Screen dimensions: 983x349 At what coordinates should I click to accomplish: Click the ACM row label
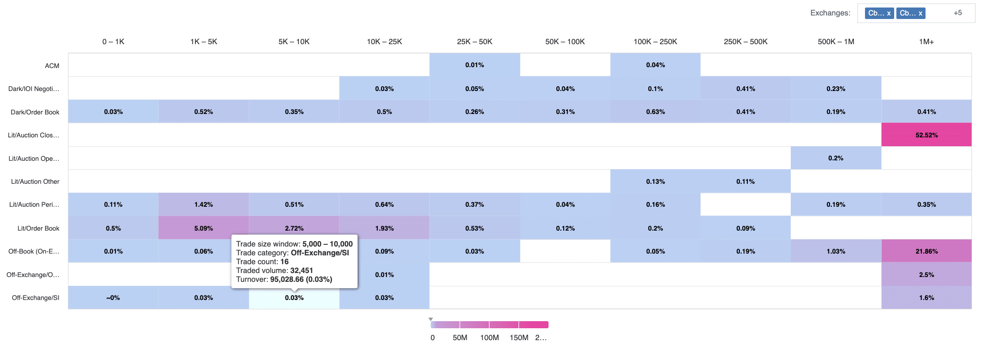pyautogui.click(x=52, y=66)
